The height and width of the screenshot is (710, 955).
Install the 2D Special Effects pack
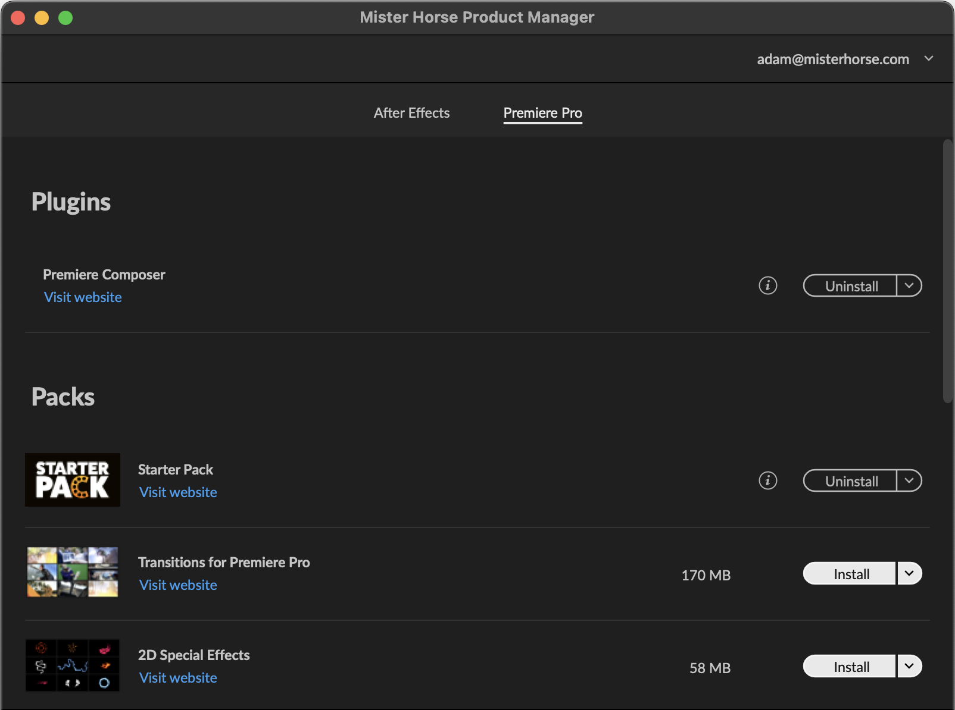pyautogui.click(x=850, y=666)
